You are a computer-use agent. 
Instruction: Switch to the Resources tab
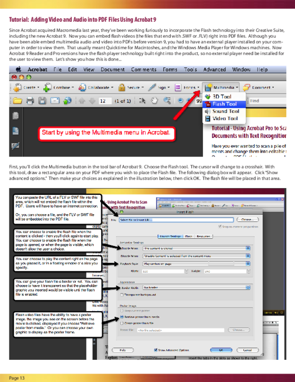(203, 236)
